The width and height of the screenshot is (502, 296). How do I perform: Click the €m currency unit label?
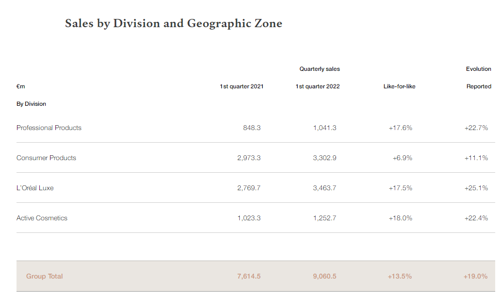[x=20, y=86]
